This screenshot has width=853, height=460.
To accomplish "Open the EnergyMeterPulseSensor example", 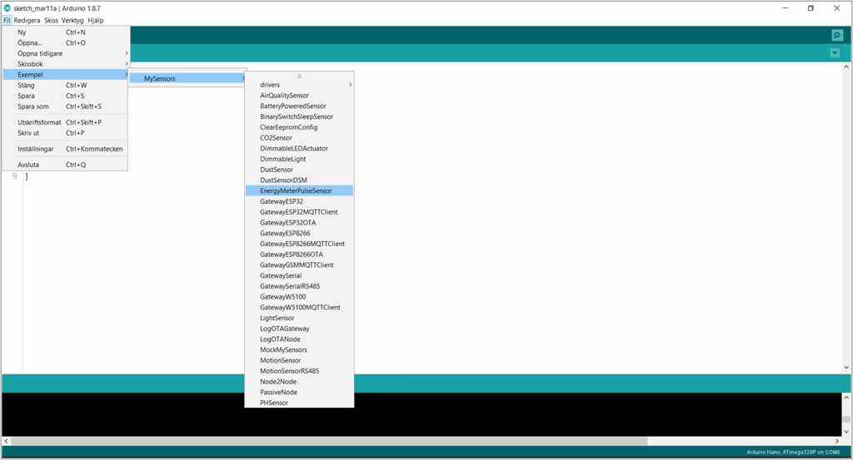I will point(299,190).
